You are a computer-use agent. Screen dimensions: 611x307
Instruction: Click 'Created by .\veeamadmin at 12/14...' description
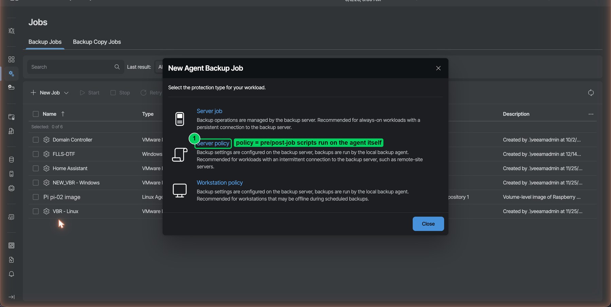point(542,154)
